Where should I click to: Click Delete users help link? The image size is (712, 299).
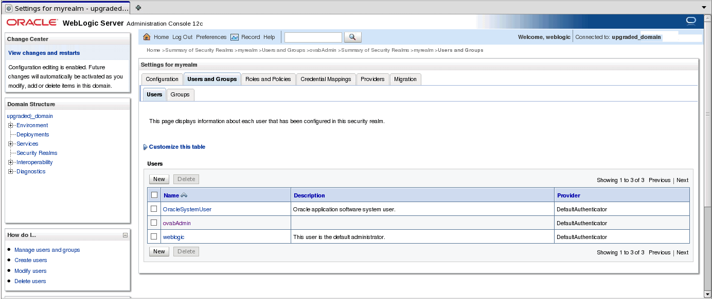click(x=30, y=281)
